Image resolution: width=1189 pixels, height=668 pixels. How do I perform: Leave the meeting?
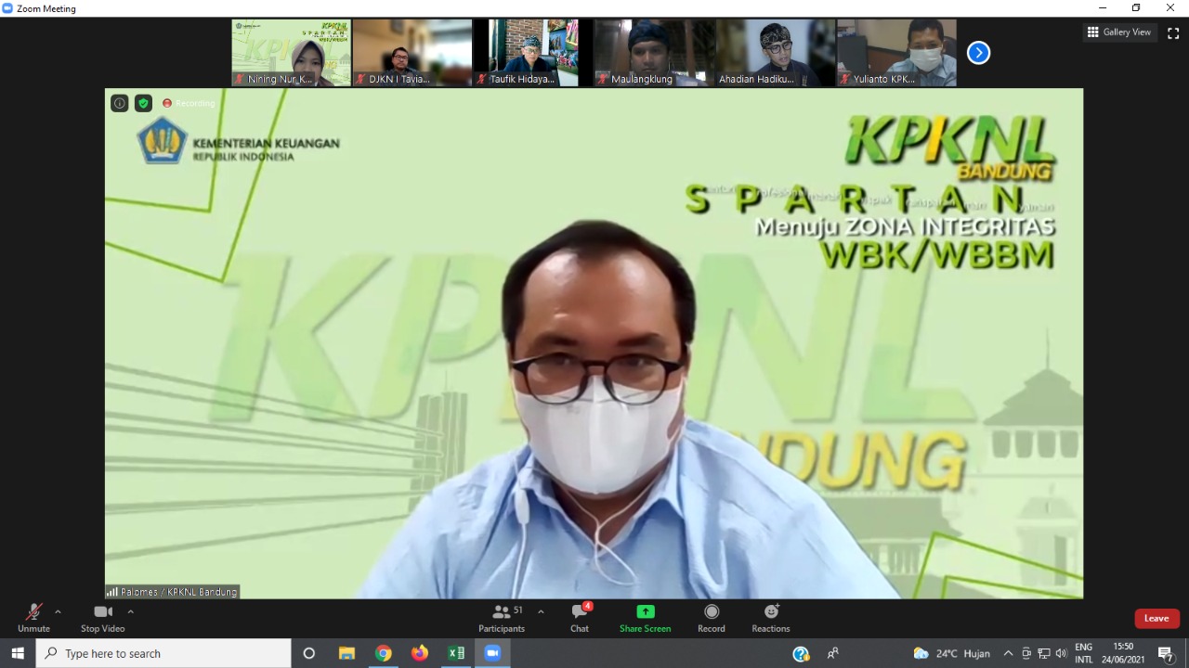(x=1156, y=619)
